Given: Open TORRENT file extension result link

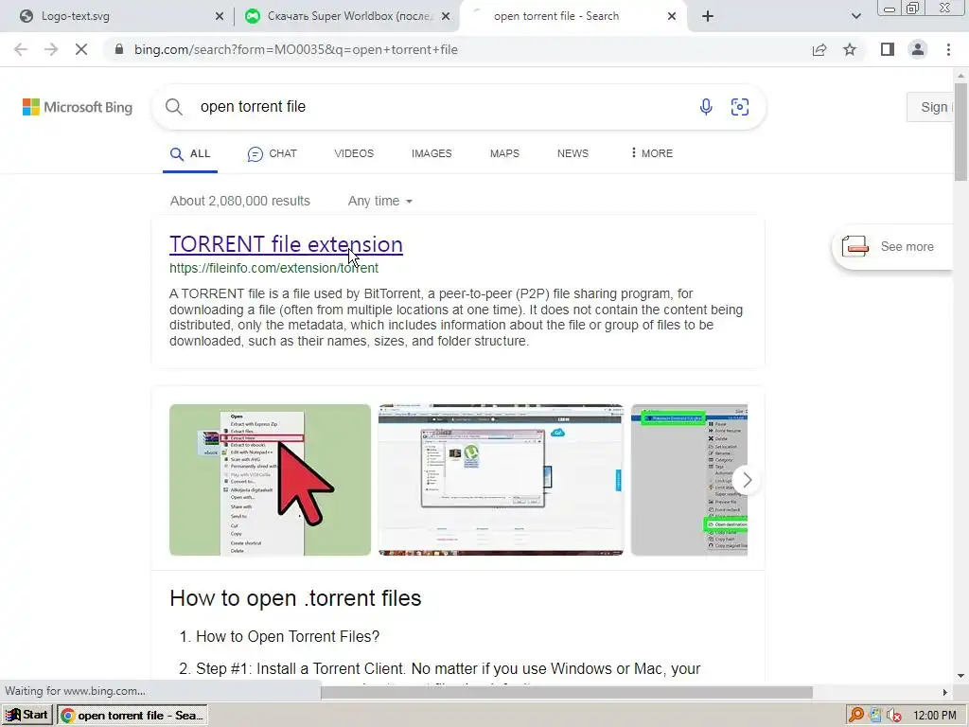Looking at the screenshot, I should click(286, 244).
